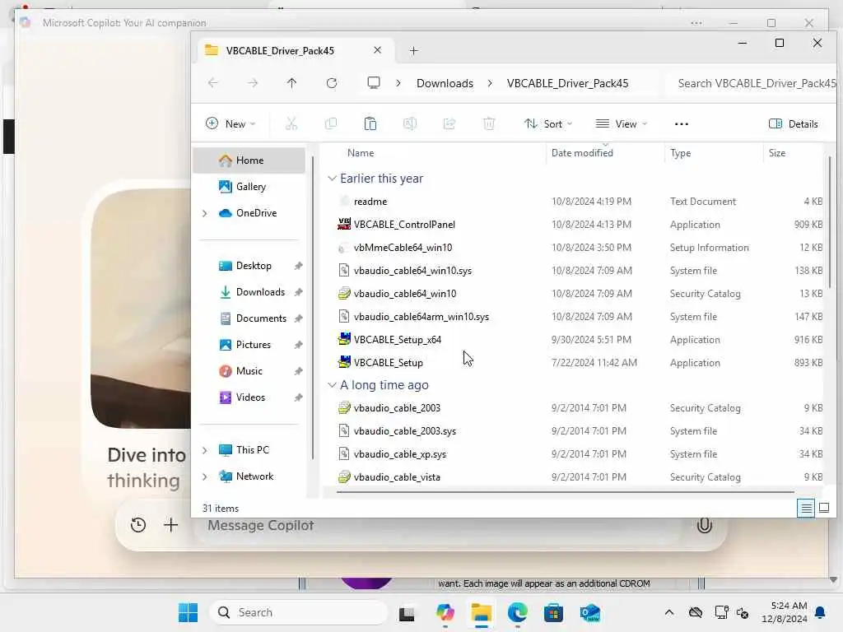Viewport: 843px width, 632px height.
Task: Show hidden system tray icons
Action: [x=668, y=612]
